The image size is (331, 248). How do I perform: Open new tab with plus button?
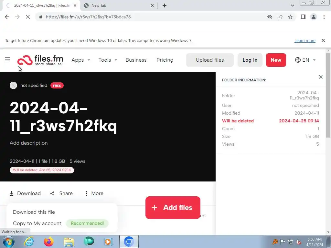[x=165, y=5]
